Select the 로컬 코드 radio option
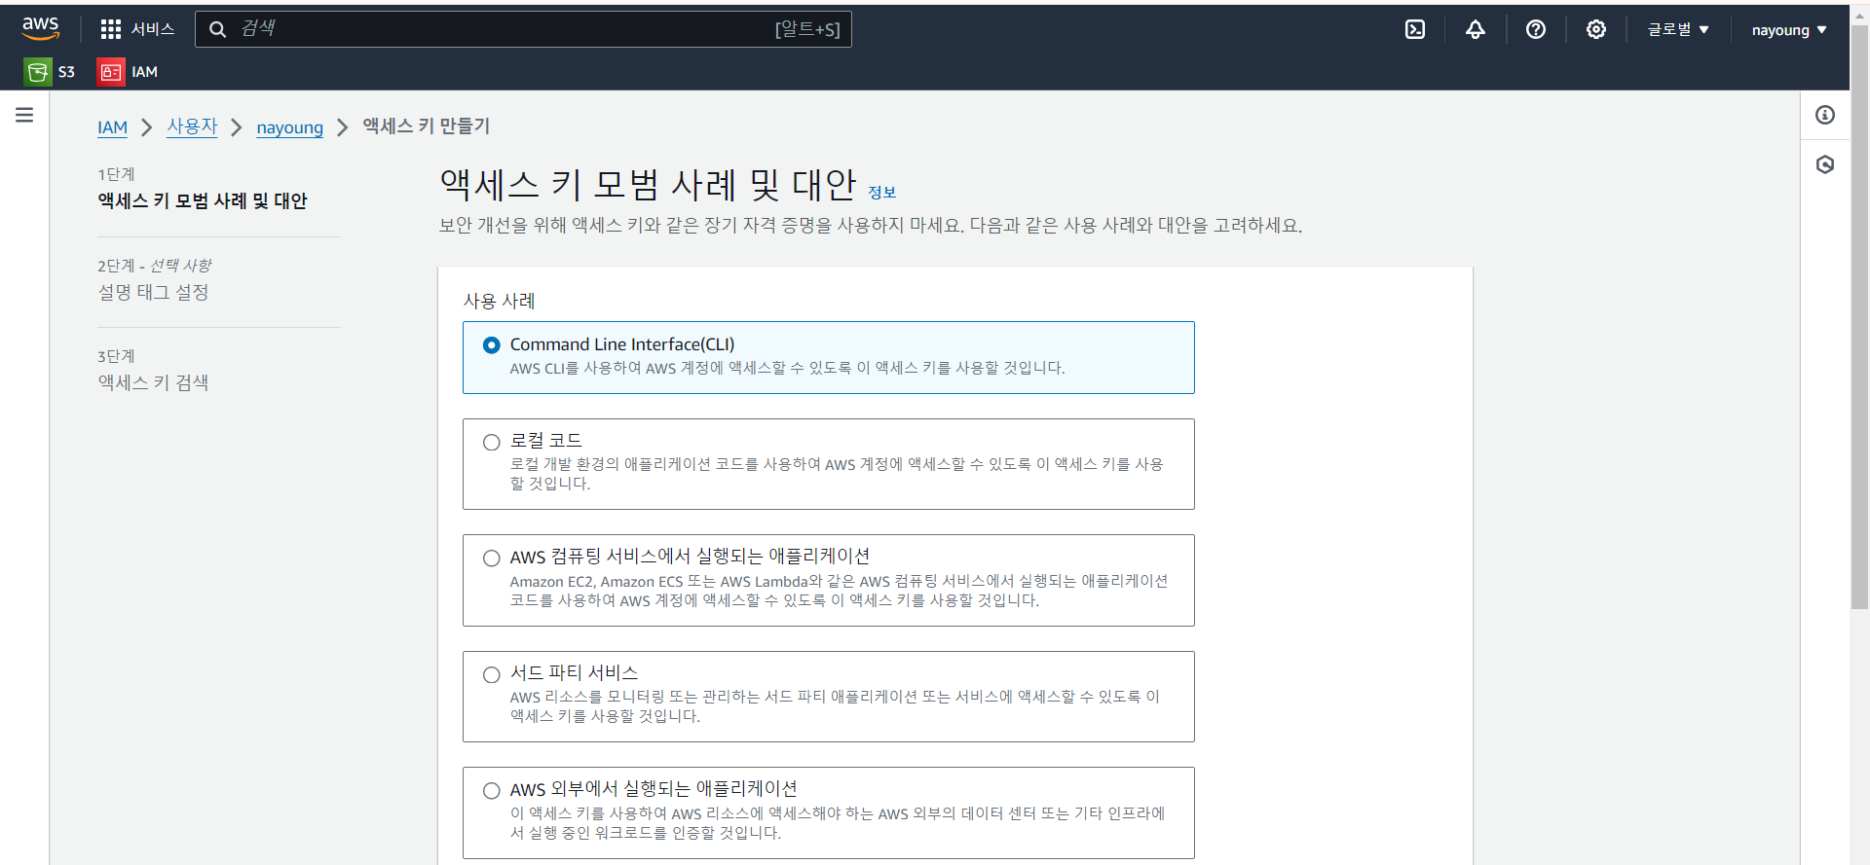1870x865 pixels. tap(492, 443)
